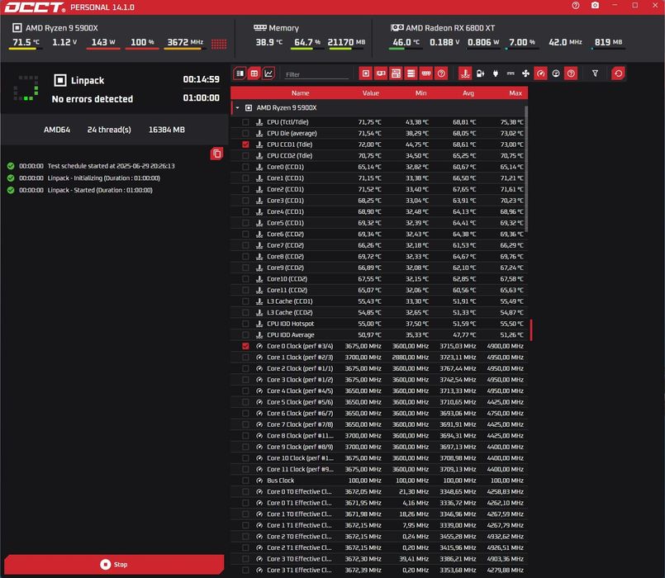Click the Filter text field

[316, 74]
